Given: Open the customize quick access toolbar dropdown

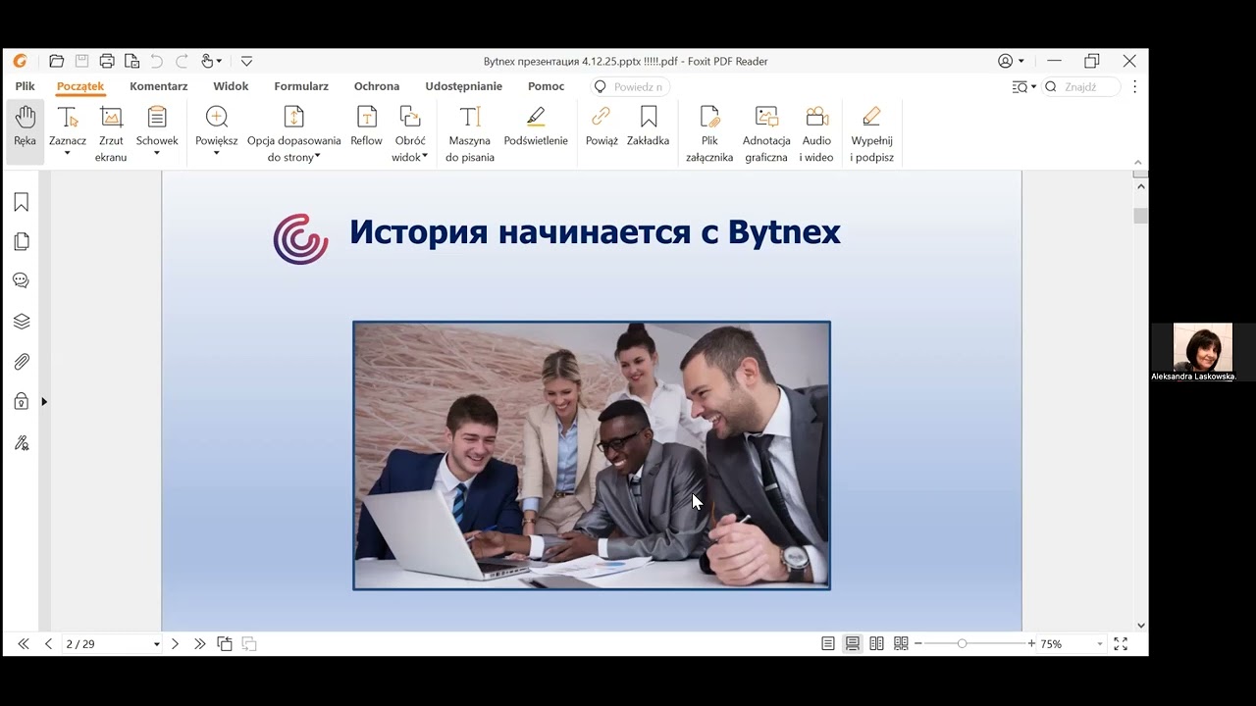Looking at the screenshot, I should pyautogui.click(x=246, y=61).
